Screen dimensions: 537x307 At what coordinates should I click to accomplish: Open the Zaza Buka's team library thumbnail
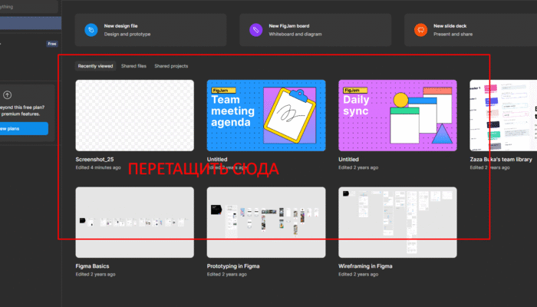tap(503, 115)
